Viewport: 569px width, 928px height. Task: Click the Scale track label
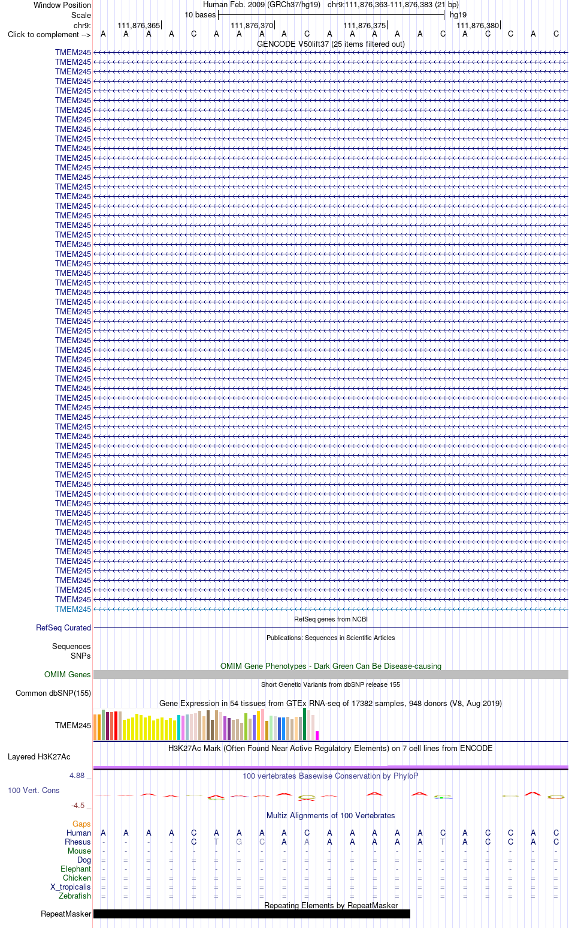point(81,15)
